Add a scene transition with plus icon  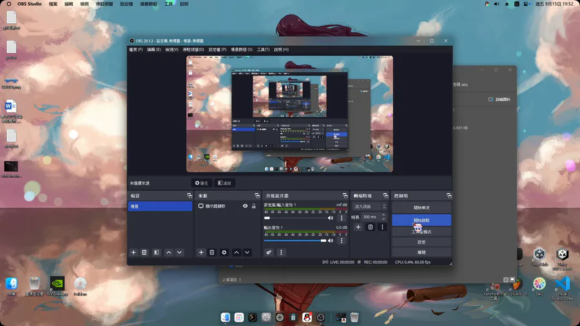pos(358,227)
